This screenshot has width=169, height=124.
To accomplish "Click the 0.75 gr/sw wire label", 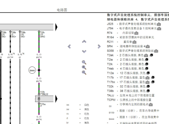I will [11, 55].
